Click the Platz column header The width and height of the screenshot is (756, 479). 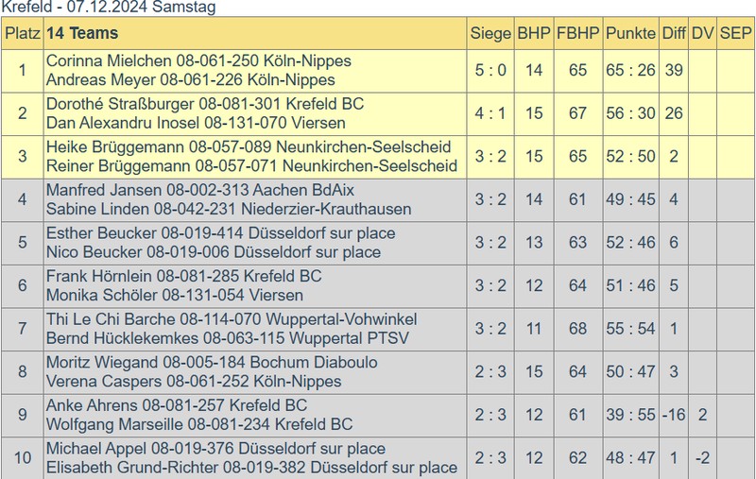tap(22, 33)
